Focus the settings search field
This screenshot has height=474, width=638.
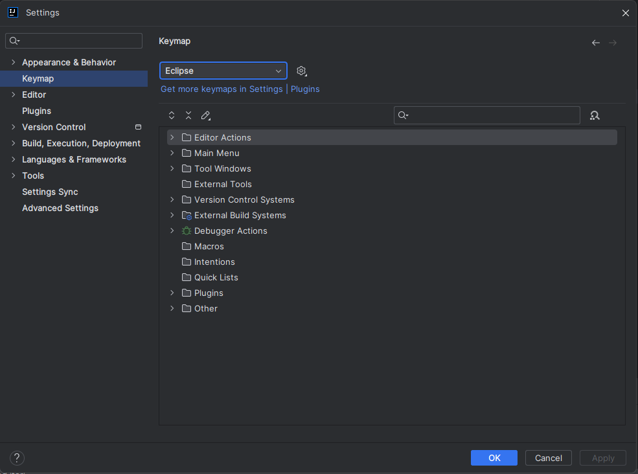74,41
